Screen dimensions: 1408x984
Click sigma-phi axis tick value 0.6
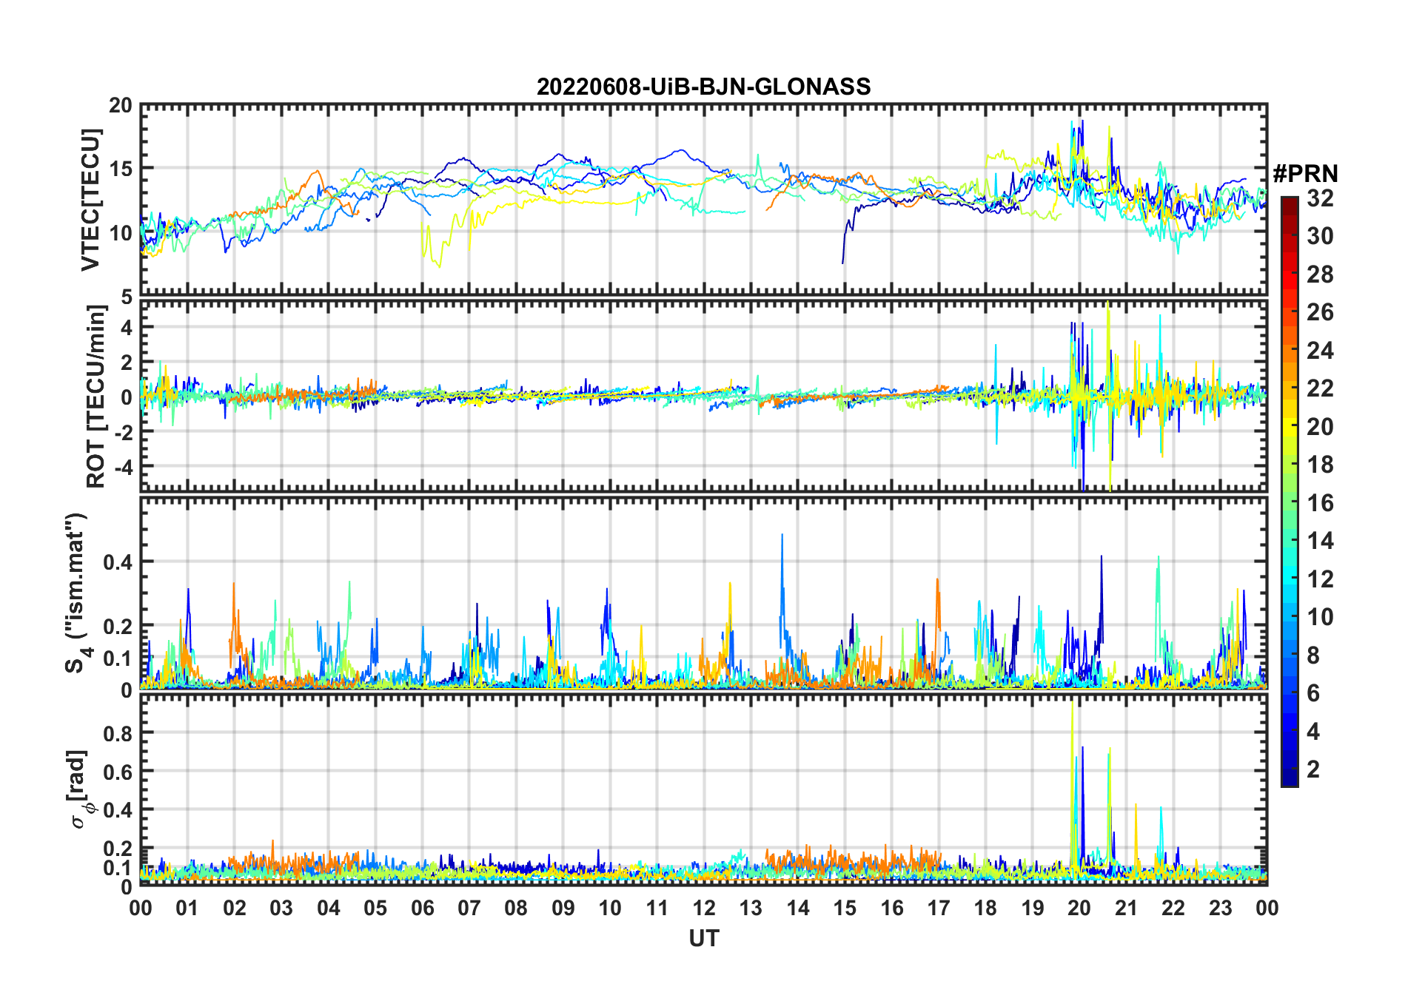118,772
